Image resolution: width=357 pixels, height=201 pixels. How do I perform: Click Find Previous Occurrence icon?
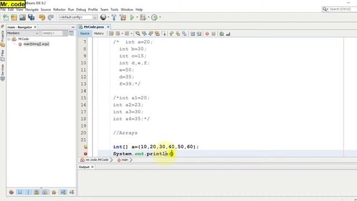click(144, 33)
